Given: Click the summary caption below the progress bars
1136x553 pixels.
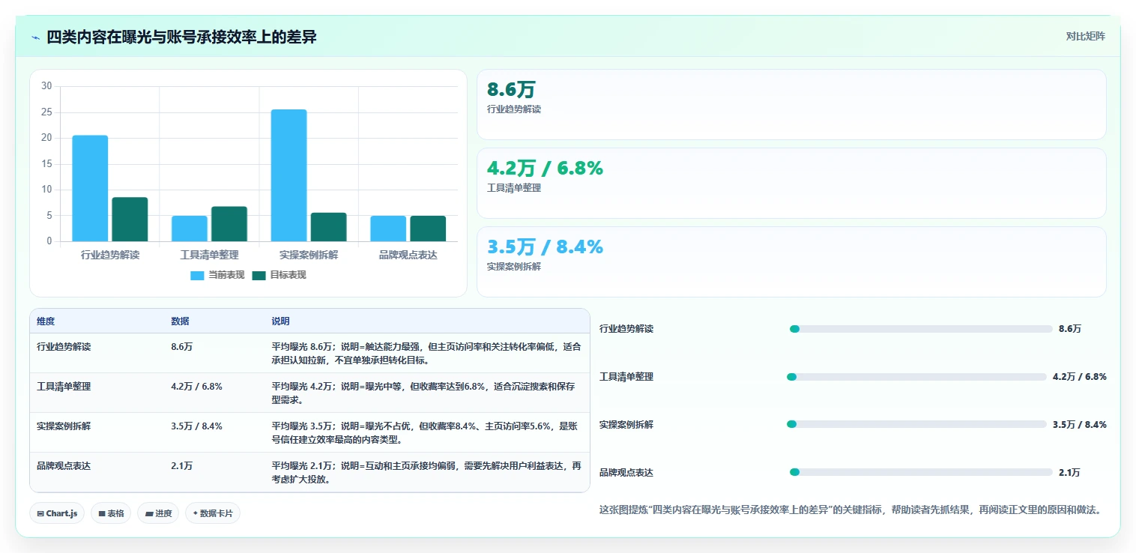Looking at the screenshot, I should pos(850,510).
